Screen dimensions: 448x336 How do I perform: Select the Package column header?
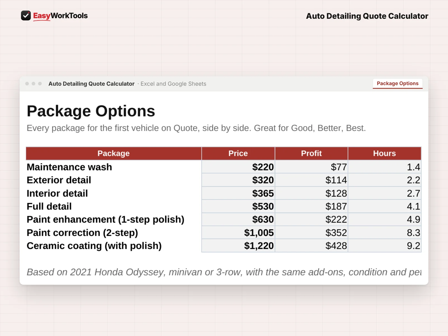114,153
